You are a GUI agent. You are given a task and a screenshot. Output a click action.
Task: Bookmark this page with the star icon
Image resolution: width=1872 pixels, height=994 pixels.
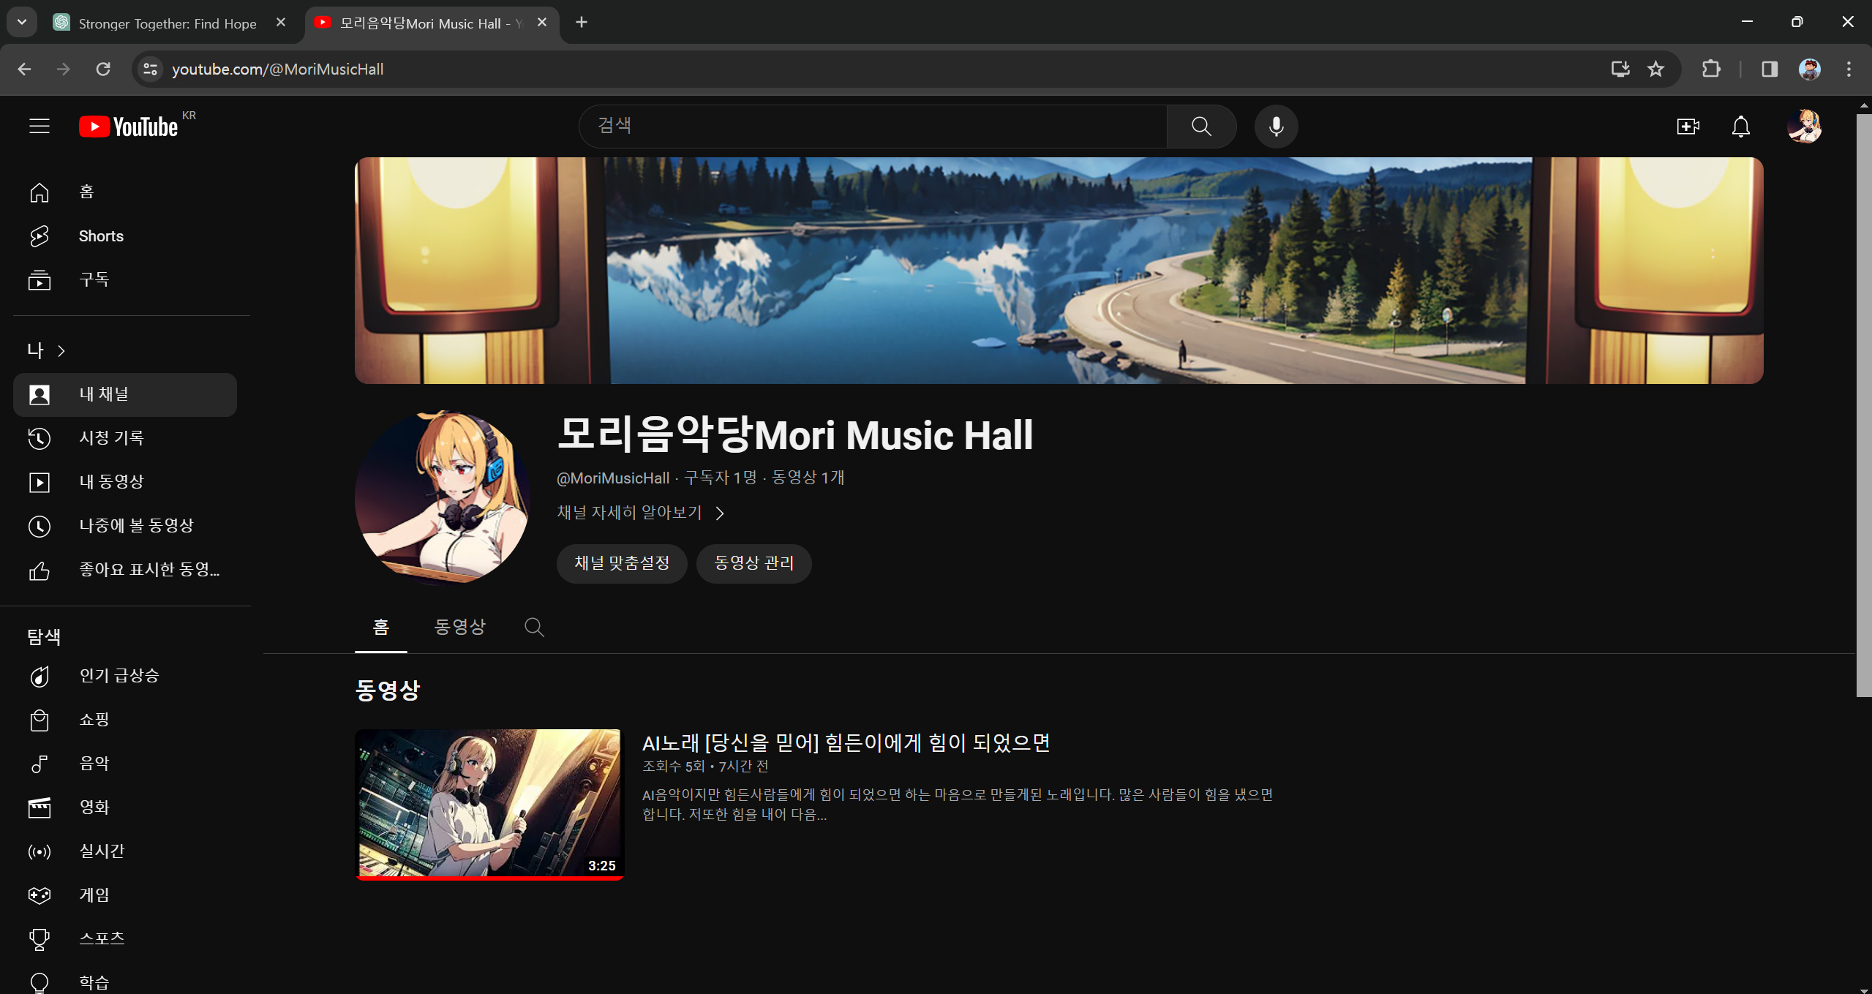tap(1655, 69)
